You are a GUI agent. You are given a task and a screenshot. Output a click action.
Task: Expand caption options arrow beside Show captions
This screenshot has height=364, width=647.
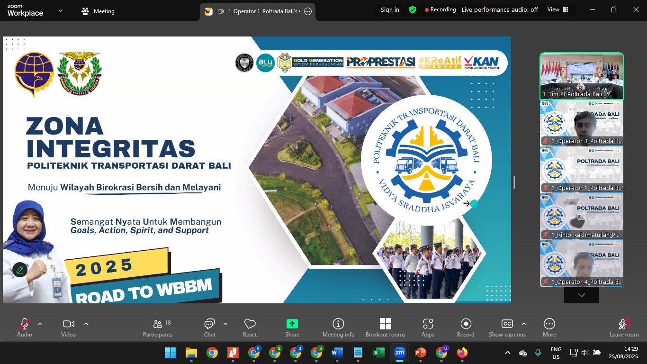coord(523,324)
